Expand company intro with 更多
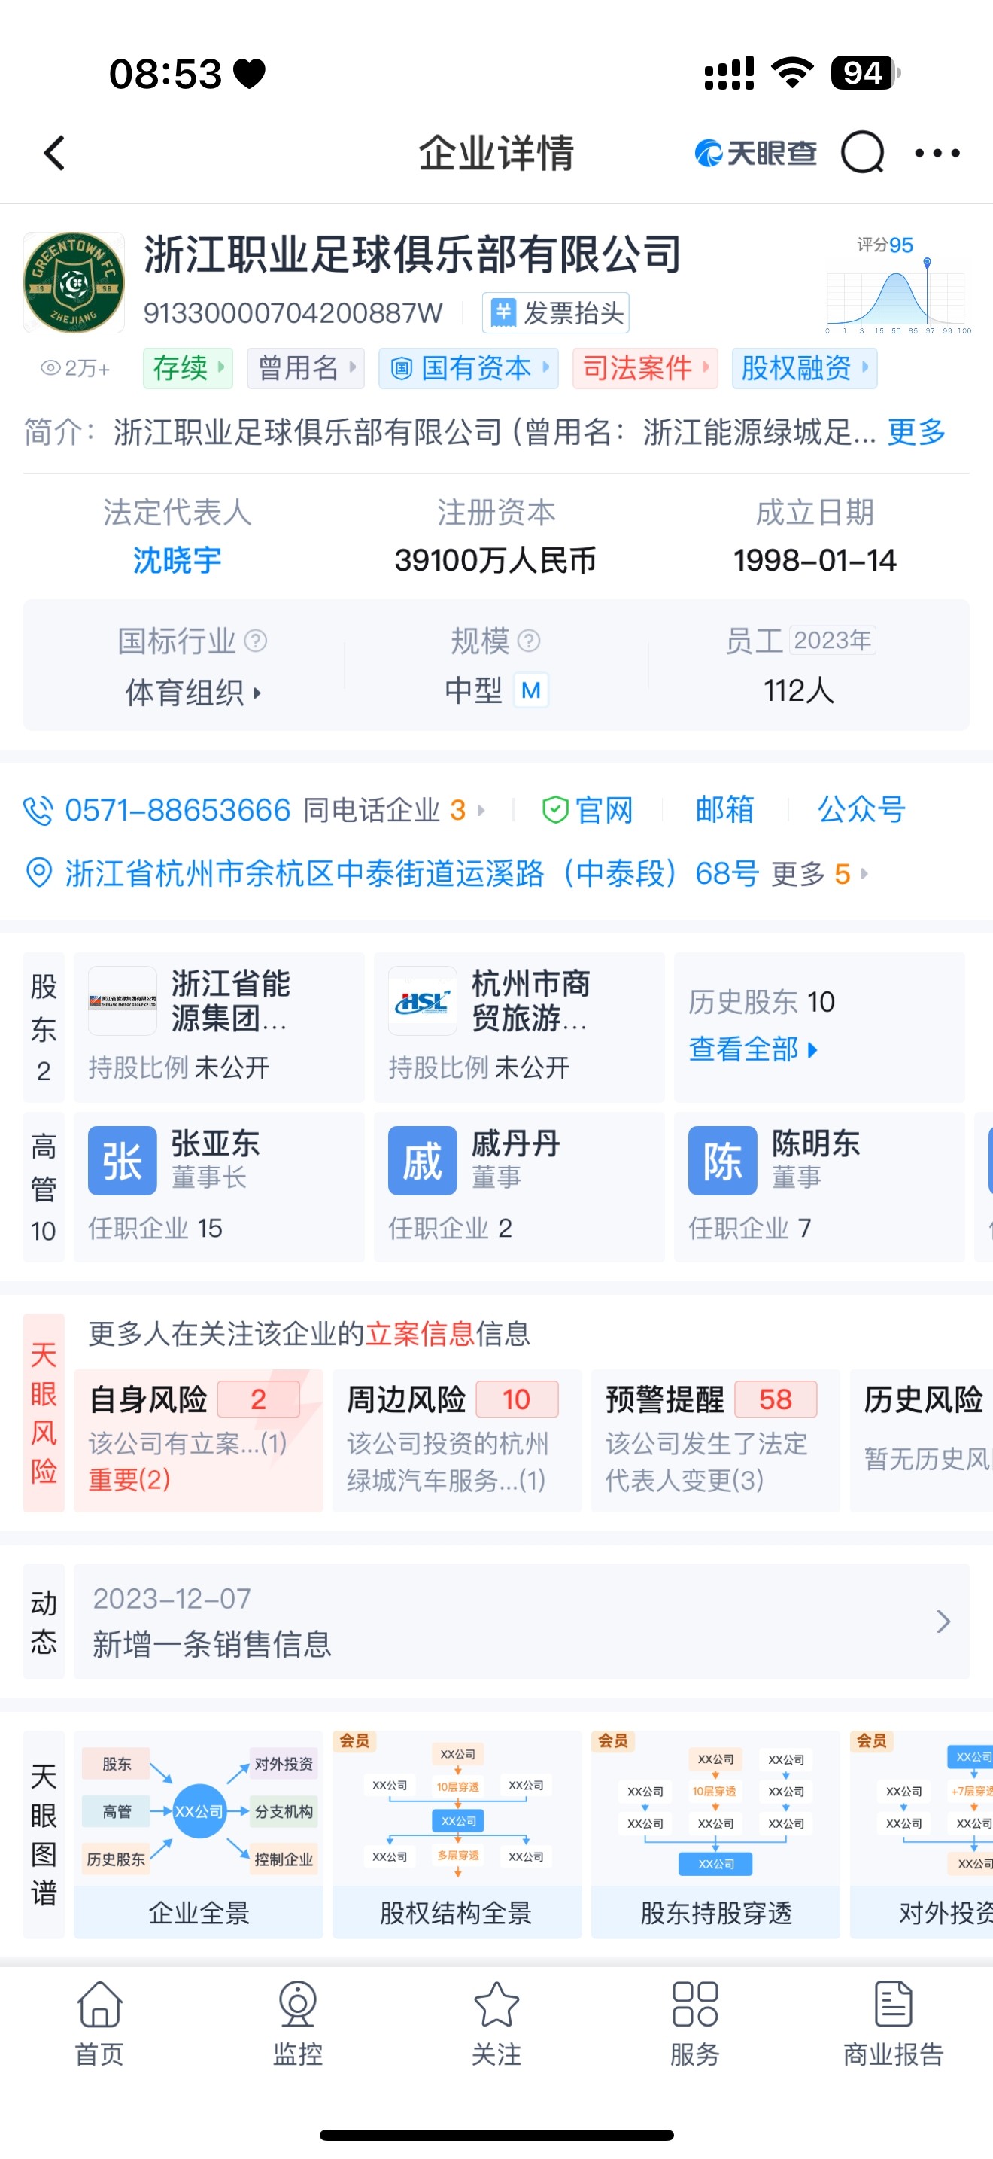The height and width of the screenshot is (2159, 993). pyautogui.click(x=916, y=432)
